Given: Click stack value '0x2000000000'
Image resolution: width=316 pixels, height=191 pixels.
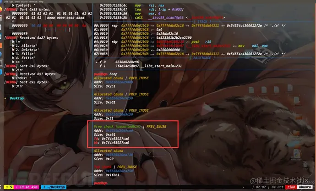Looking at the screenshot, I should coord(168,50).
